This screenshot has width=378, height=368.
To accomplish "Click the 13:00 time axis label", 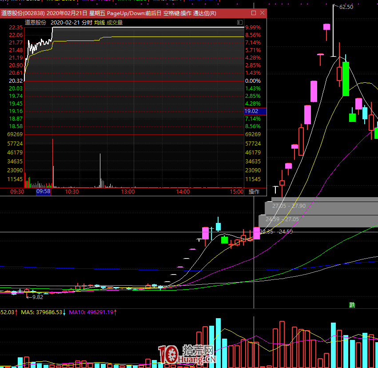I will point(128,192).
